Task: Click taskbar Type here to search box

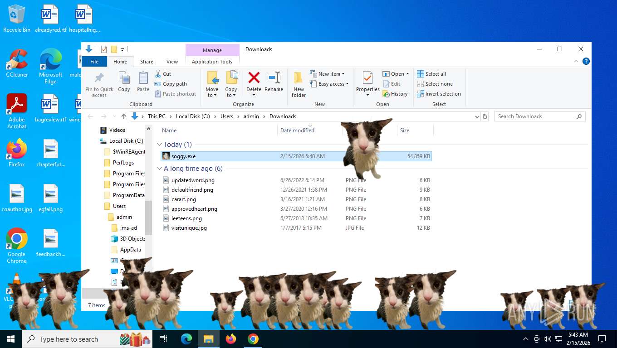Action: tap(87, 339)
